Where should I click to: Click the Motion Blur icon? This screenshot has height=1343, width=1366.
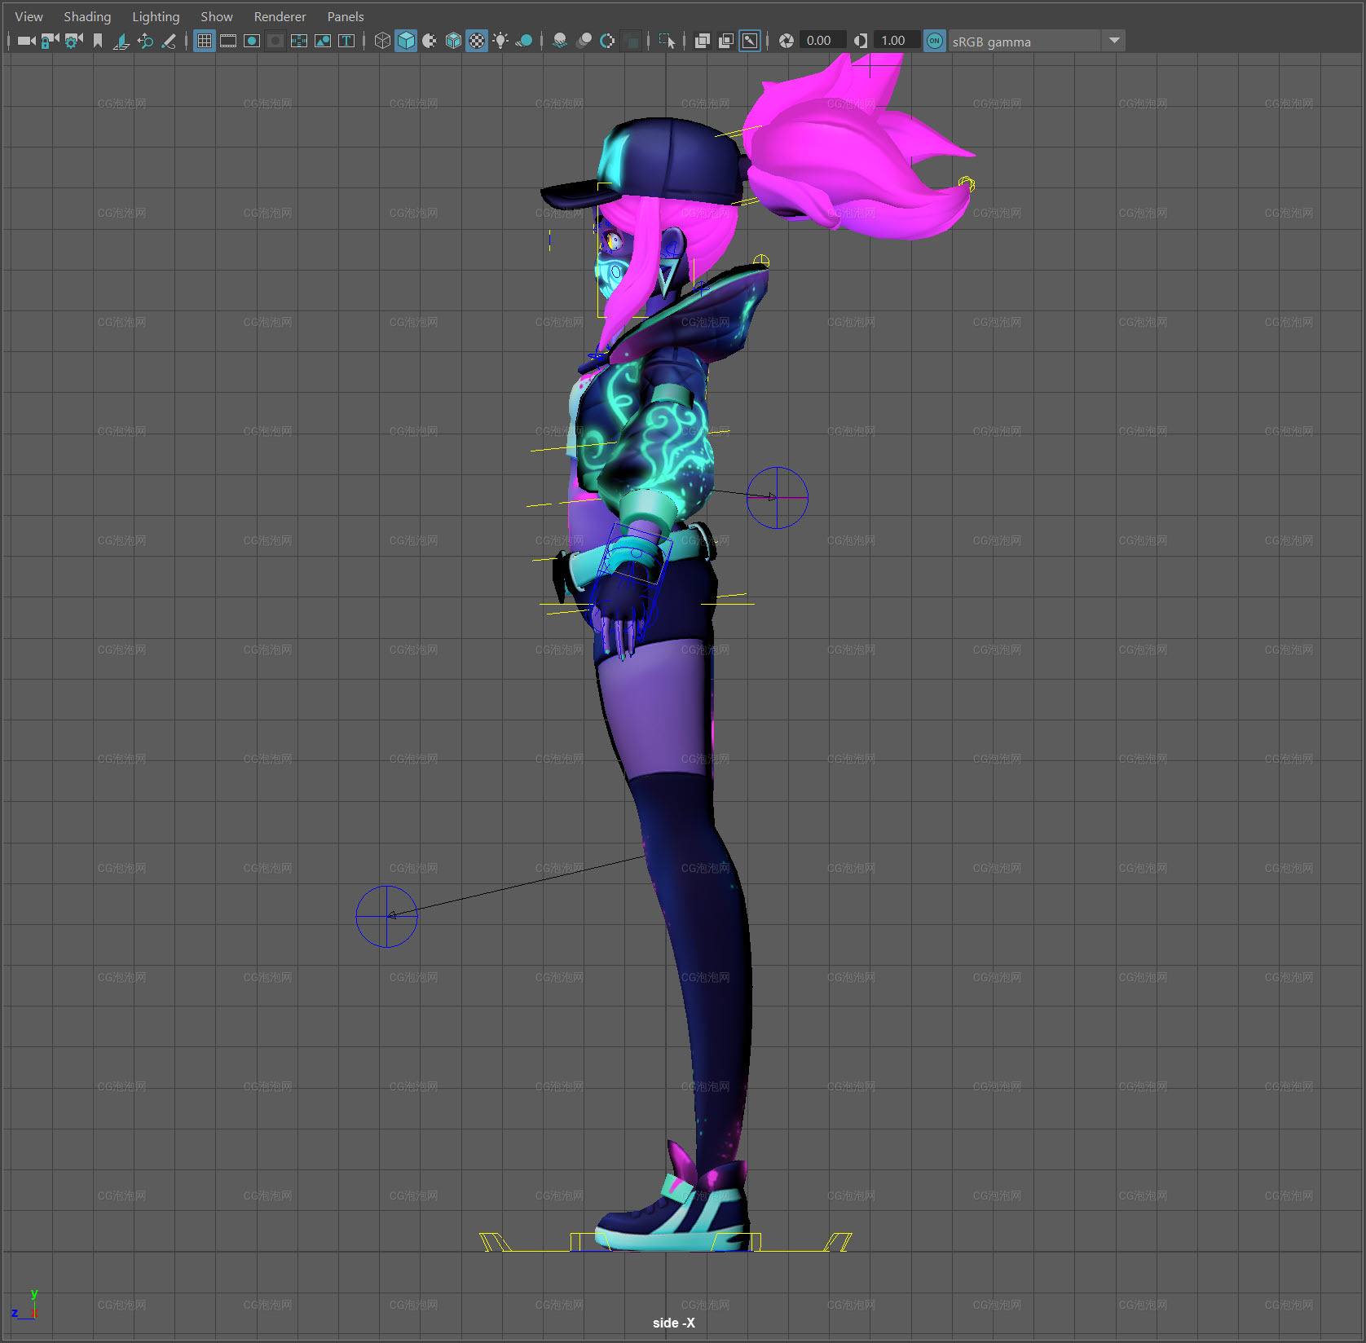tap(584, 41)
